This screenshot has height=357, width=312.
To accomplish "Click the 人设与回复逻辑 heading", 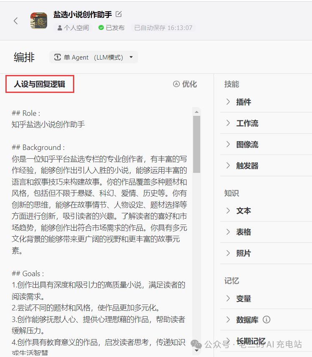I will [40, 84].
